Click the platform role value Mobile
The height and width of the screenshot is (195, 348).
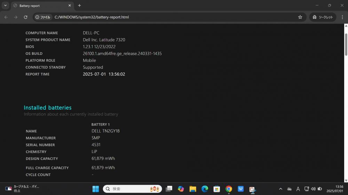point(89,60)
